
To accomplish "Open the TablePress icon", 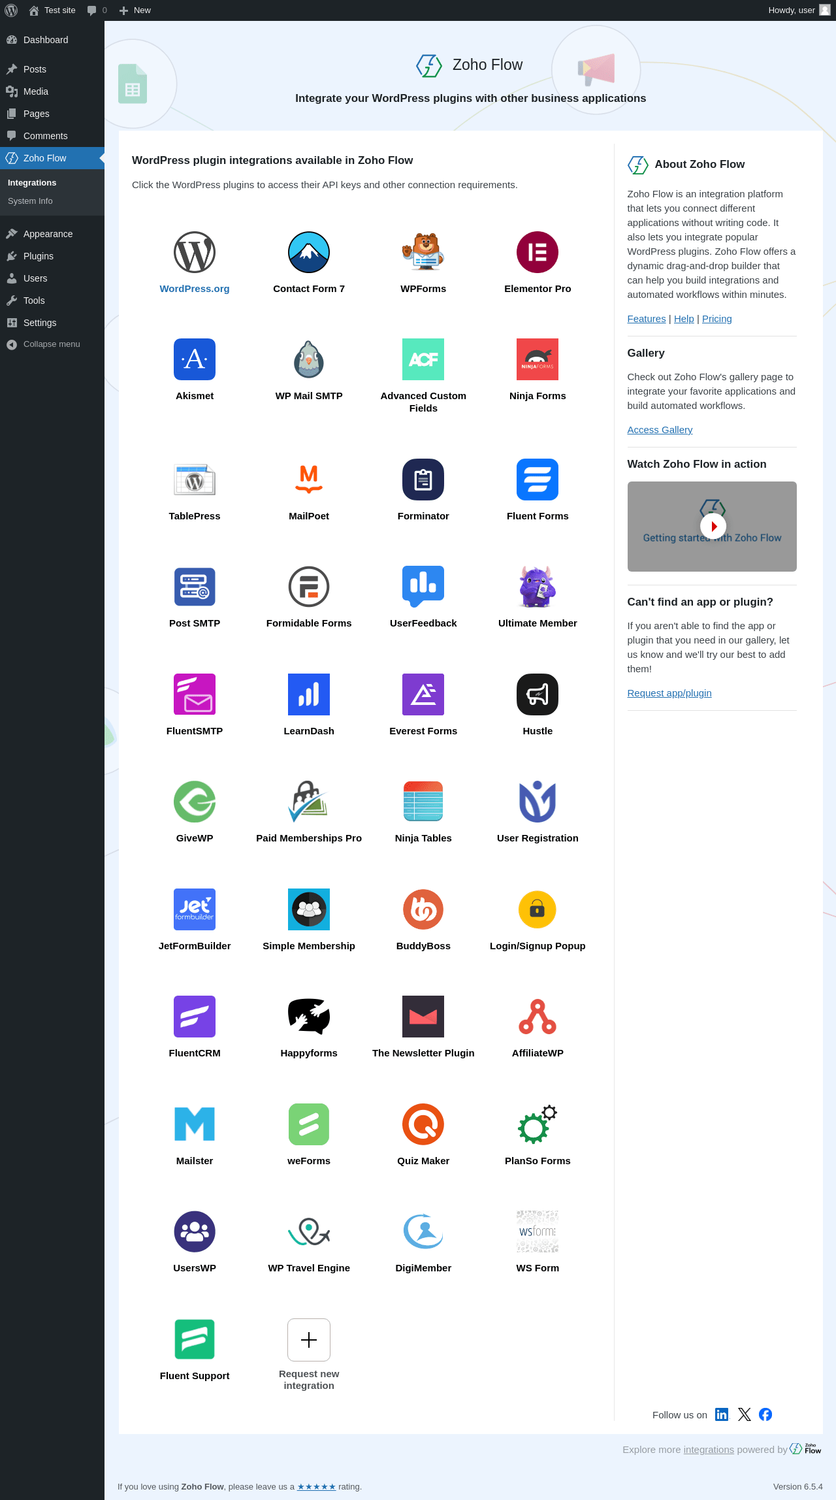I will tap(195, 480).
